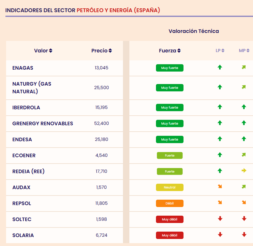This screenshot has height=246, width=253.
Task: Open the IBERDROLA stock link
Action: [x=26, y=108]
